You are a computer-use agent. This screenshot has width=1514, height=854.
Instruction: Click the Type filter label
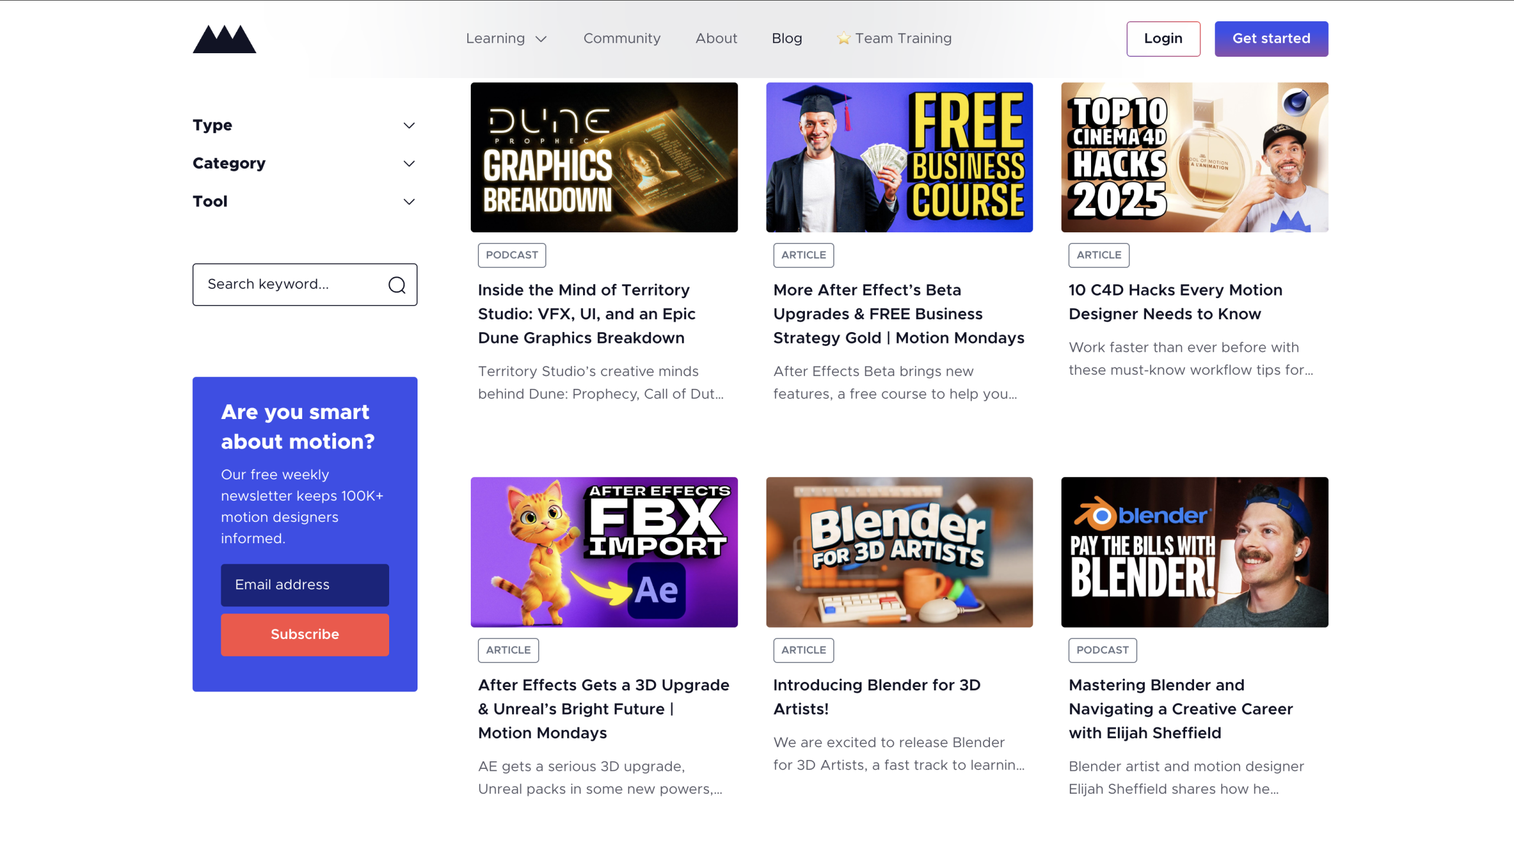coord(212,125)
